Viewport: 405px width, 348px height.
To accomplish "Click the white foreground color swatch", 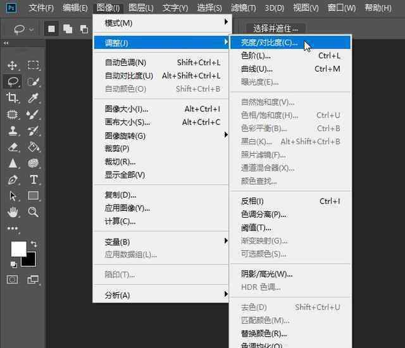I will [x=18, y=248].
